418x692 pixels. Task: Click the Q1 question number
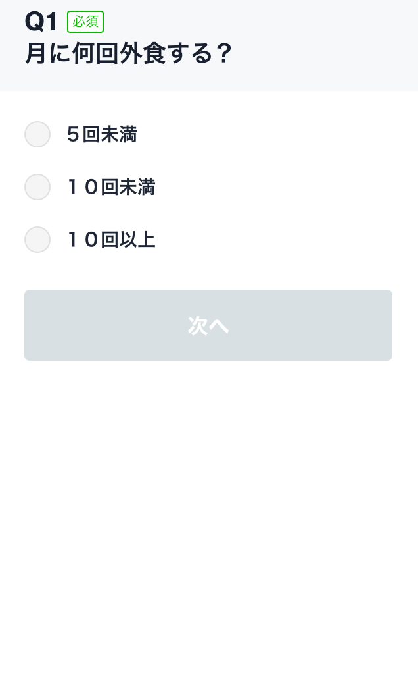(41, 22)
